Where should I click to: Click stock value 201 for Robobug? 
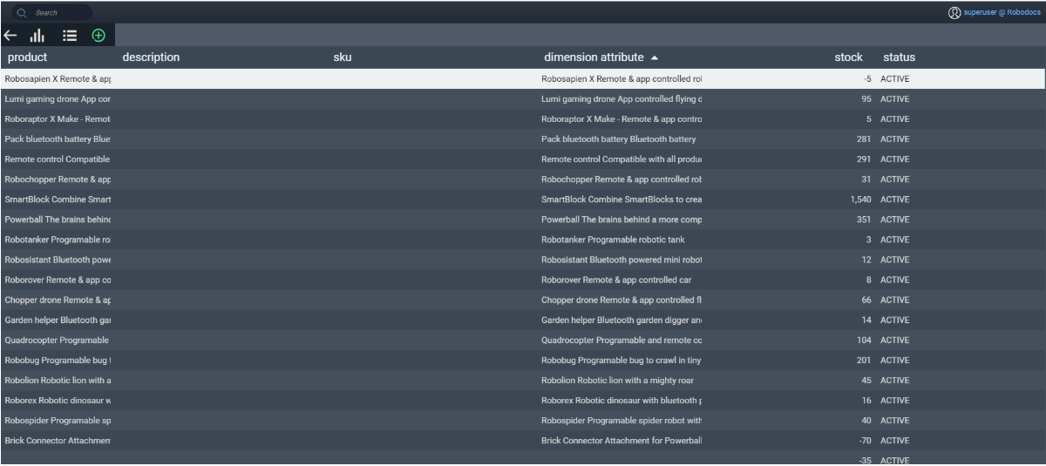tap(864, 360)
